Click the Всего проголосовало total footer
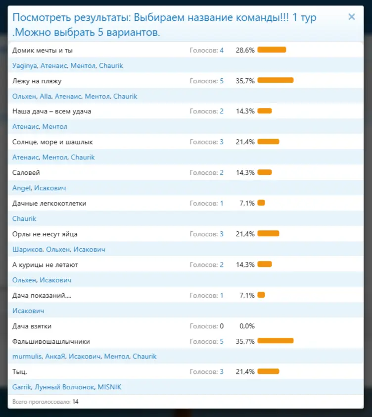 [x=45, y=402]
